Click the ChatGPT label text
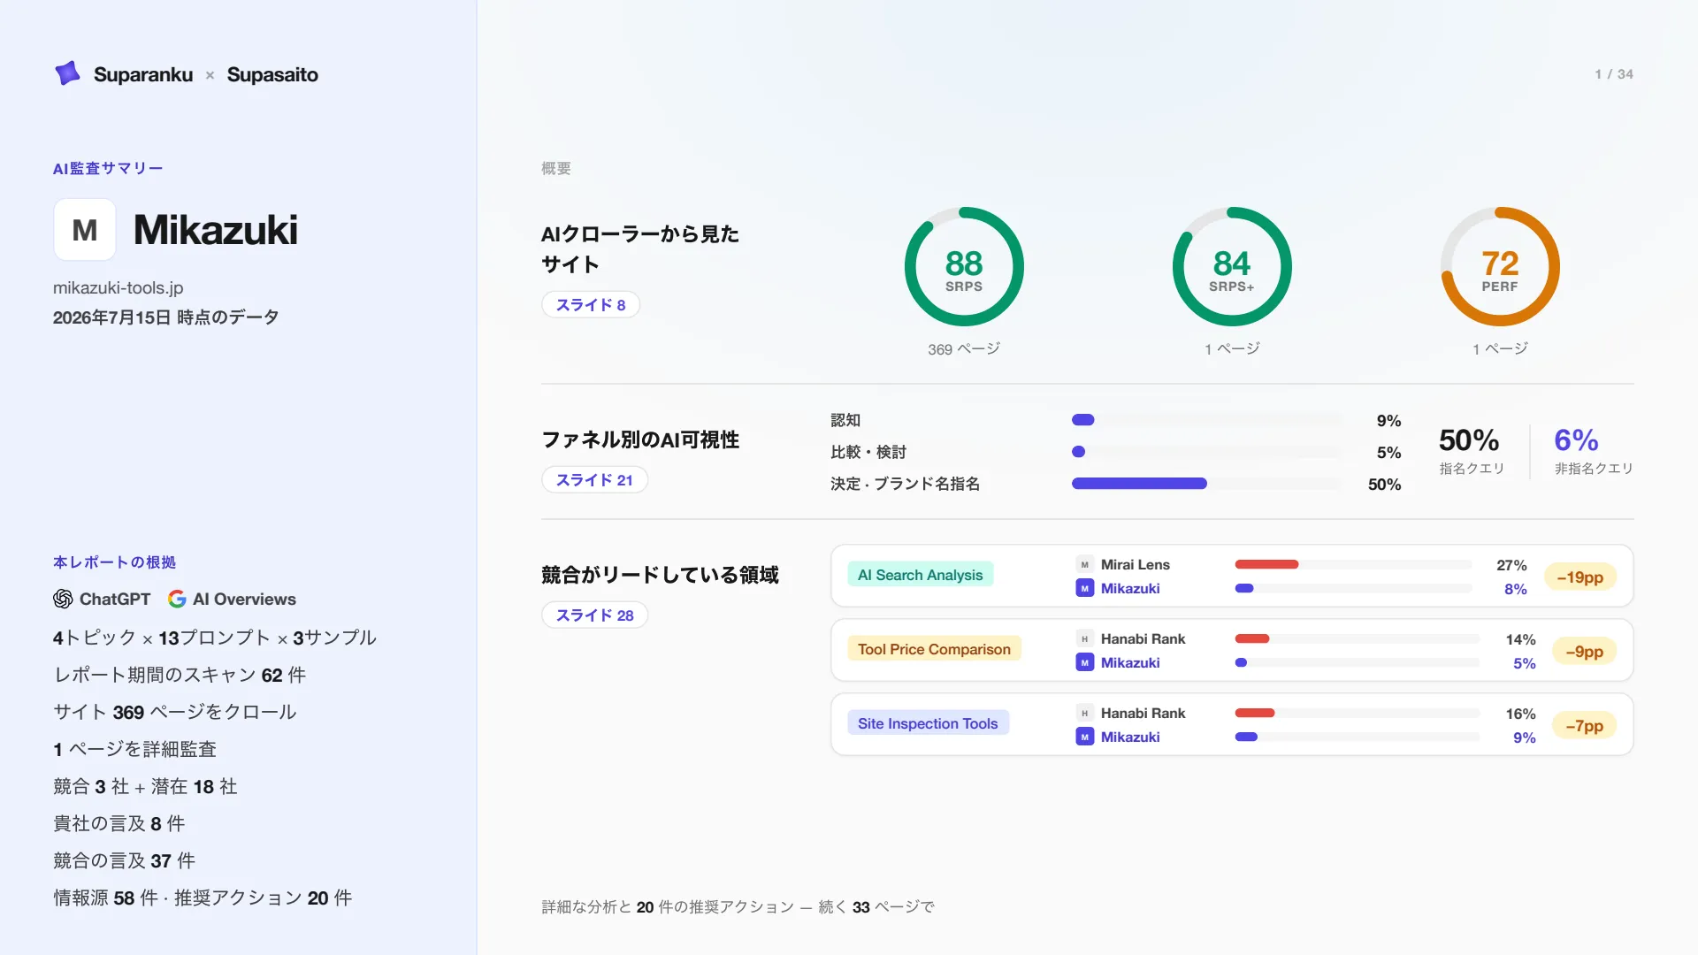The height and width of the screenshot is (955, 1698). click(x=115, y=599)
